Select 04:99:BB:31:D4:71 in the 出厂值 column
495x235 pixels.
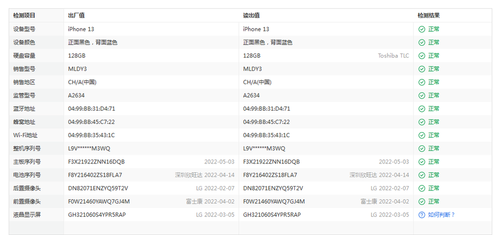91,108
